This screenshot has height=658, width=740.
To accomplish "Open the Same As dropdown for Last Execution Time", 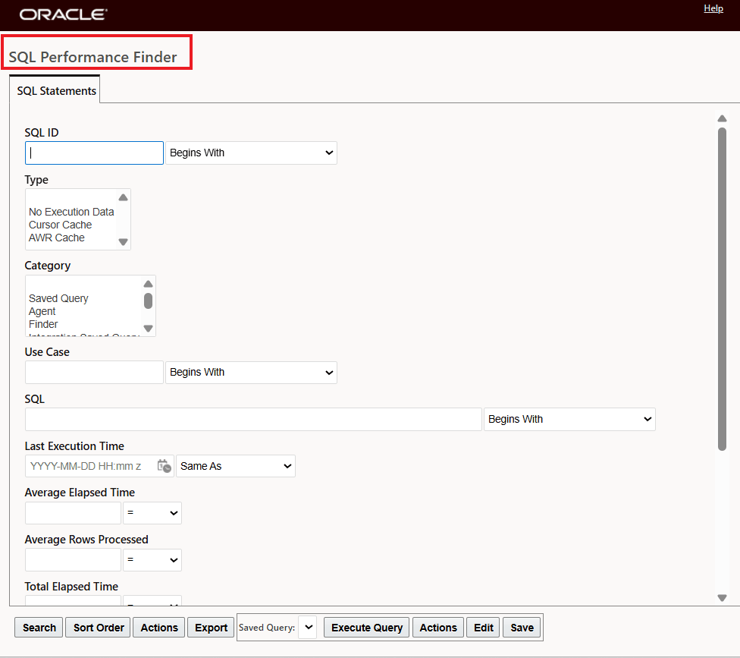I will pos(235,466).
